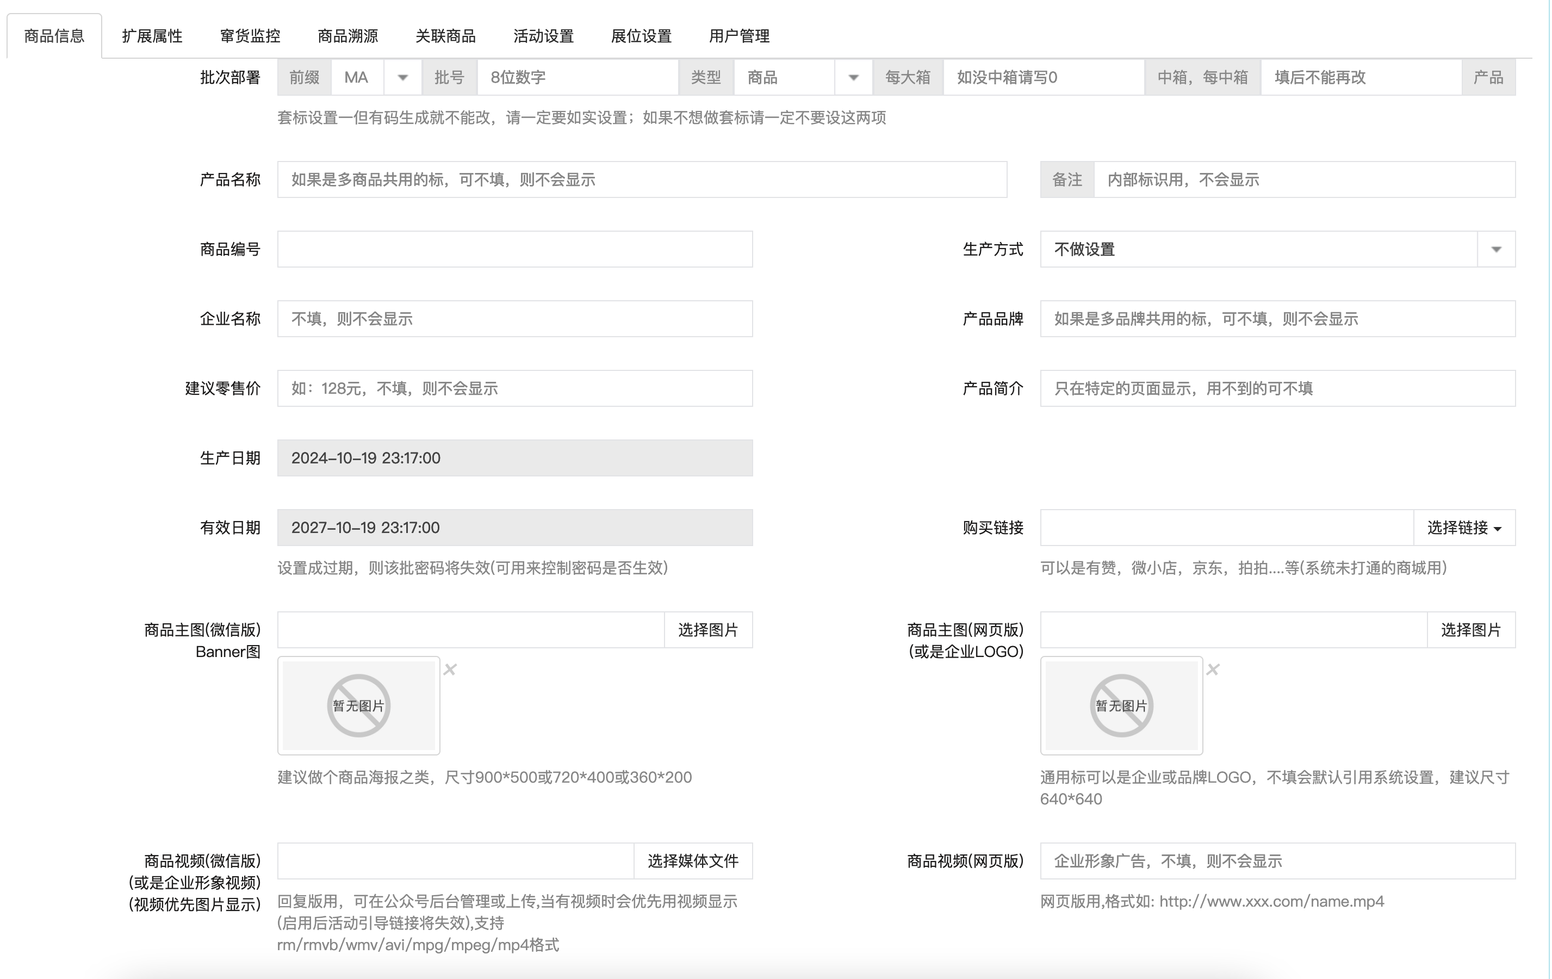Click the 选择媒体文件 button

(x=693, y=861)
